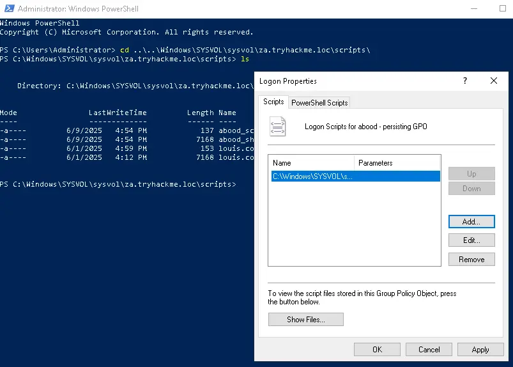Click the LastWriteTime column header
513x367 pixels.
(x=118, y=113)
